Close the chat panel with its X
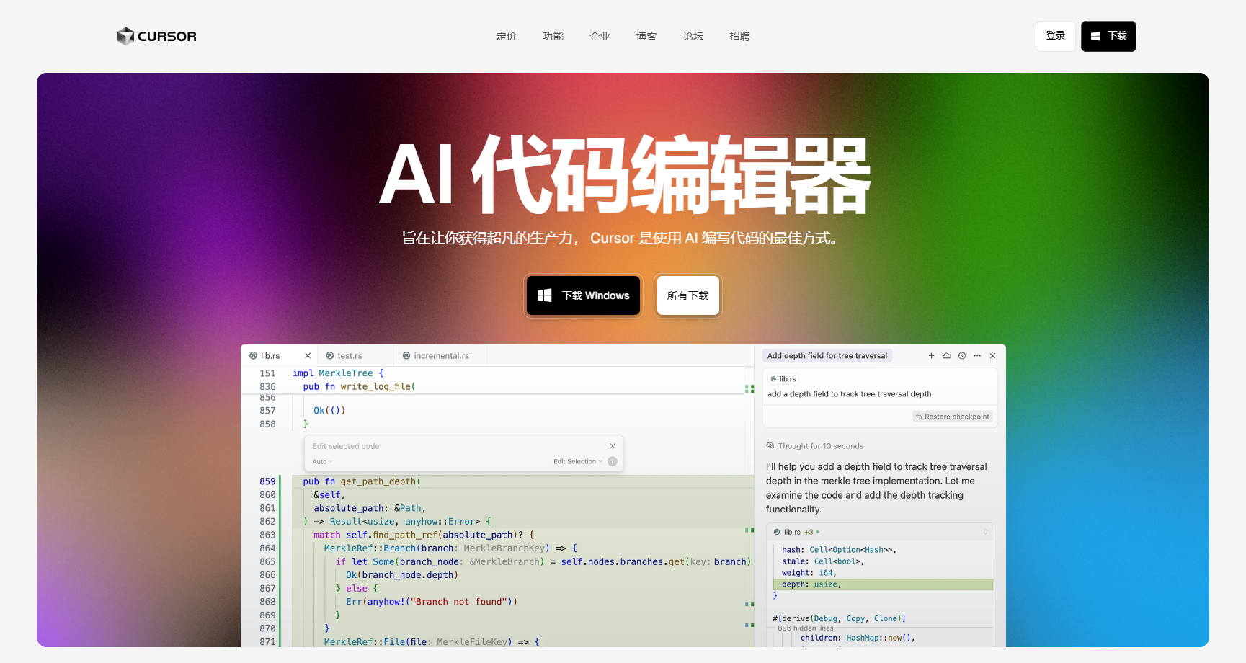1246x663 pixels. click(992, 355)
